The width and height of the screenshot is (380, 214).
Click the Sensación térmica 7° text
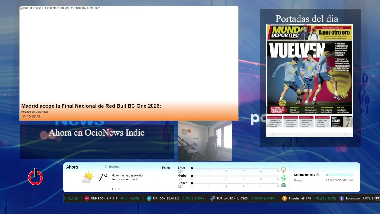pyautogui.click(x=125, y=179)
